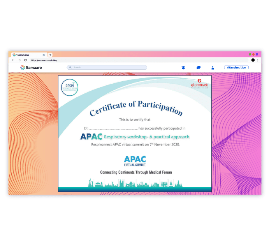Open the chat messages icon
This screenshot has width=269, height=246.
pyautogui.click(x=199, y=68)
